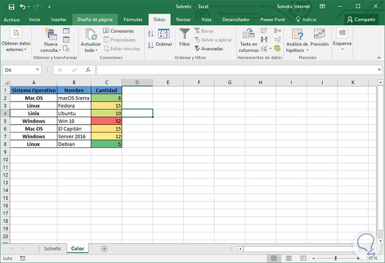385x263 pixels.
Task: Click the Mostrar consultas icon
Action: pos(66,31)
